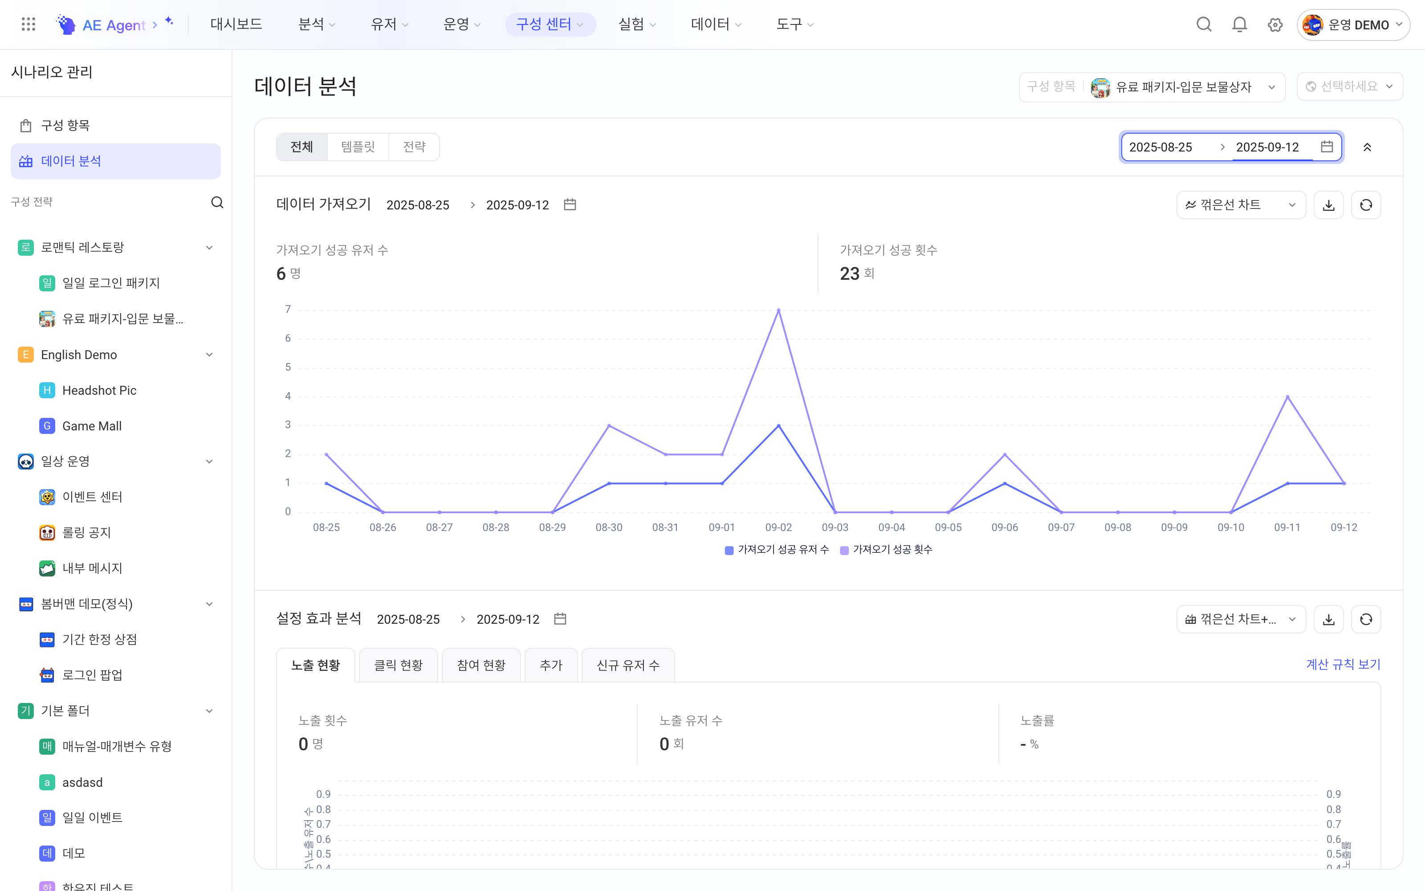Switch to the 신규 유저 수 tab
This screenshot has width=1425, height=891.
[628, 665]
